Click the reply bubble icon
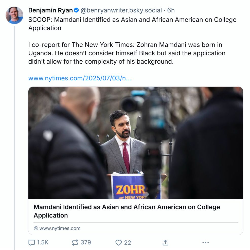This screenshot has height=250, width=250. pyautogui.click(x=31, y=243)
